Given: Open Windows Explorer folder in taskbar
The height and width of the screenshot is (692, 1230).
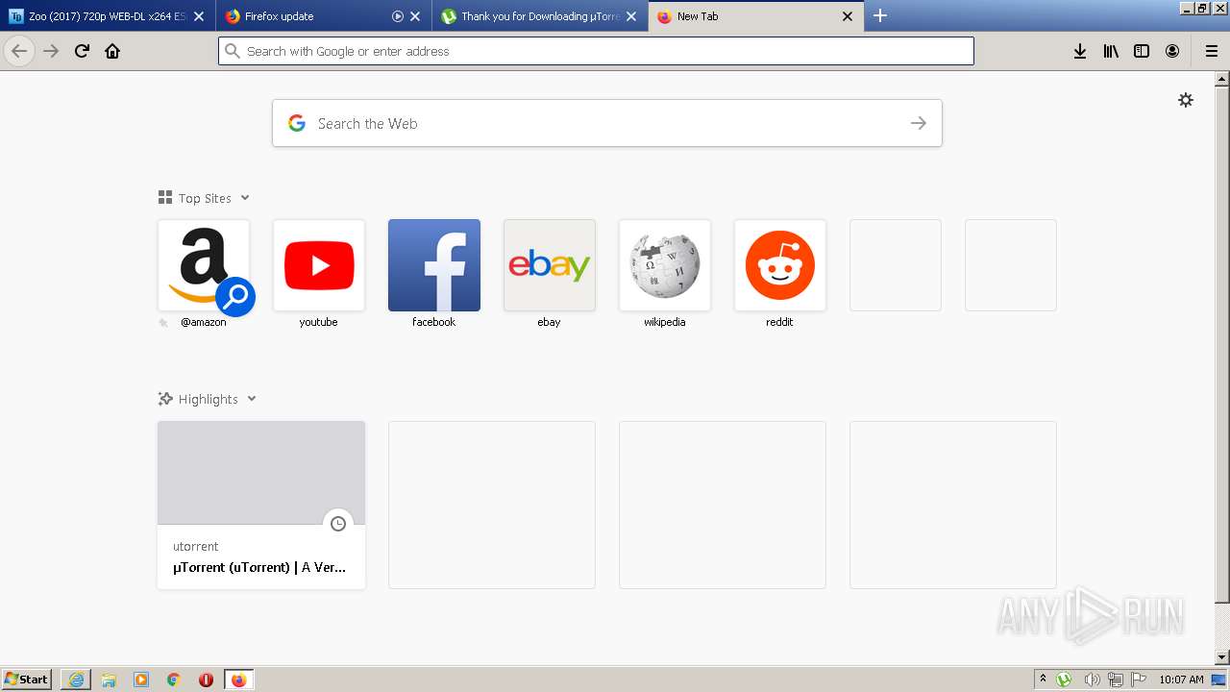Looking at the screenshot, I should pyautogui.click(x=109, y=680).
